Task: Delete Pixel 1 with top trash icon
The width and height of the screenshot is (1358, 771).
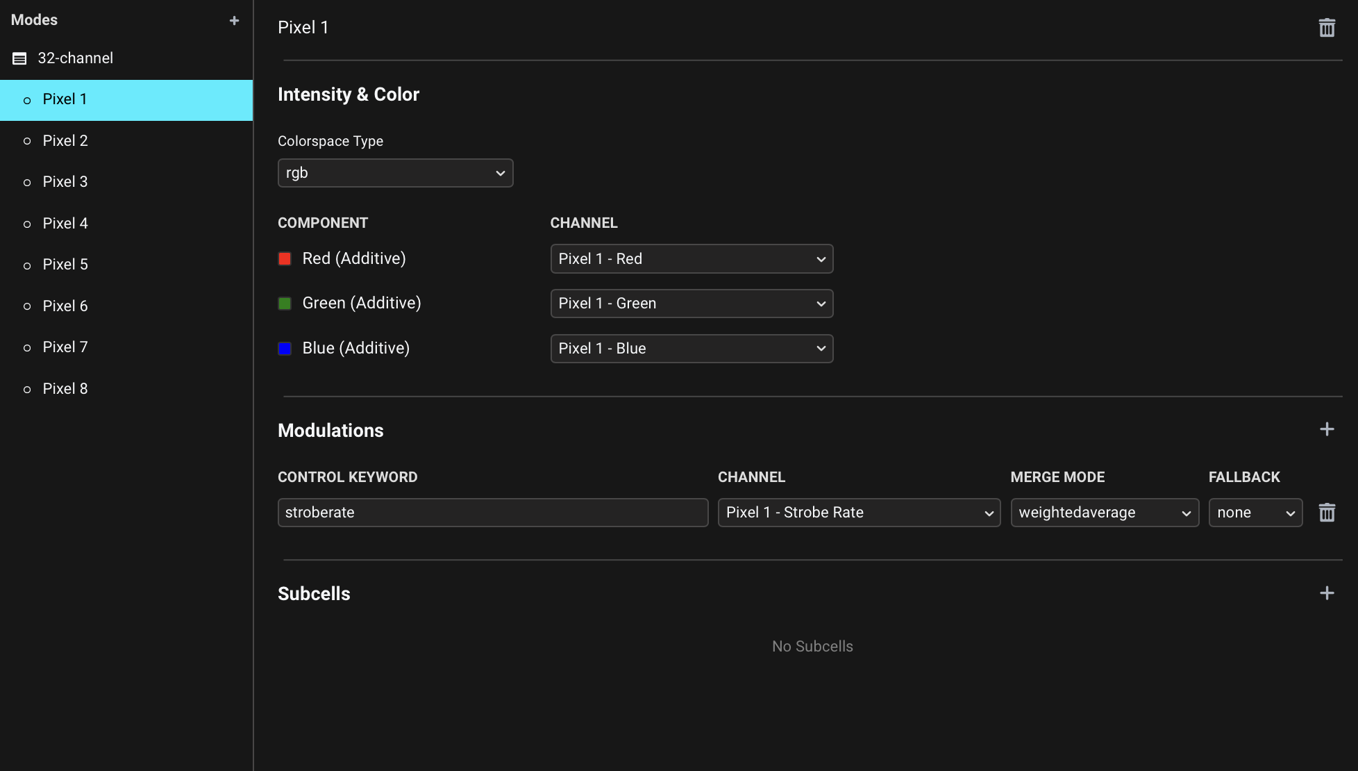Action: (1327, 28)
